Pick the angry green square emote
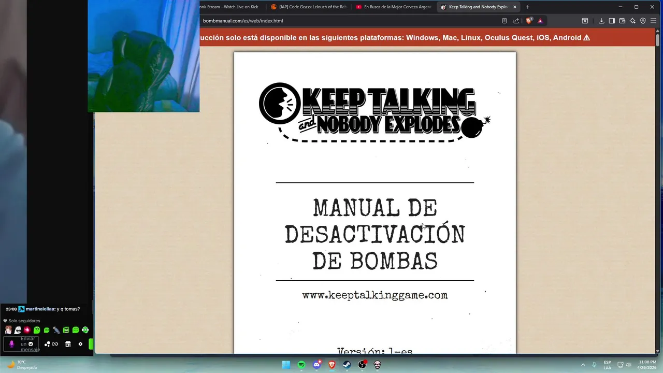Screen dimensions: 663x373 click(x=66, y=330)
